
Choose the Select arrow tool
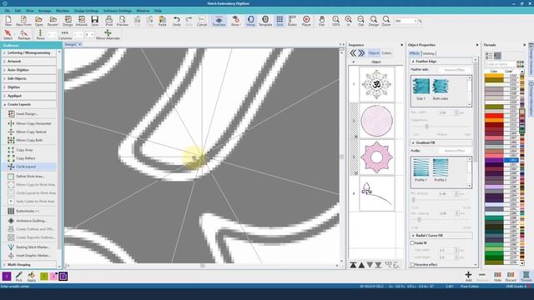click(x=8, y=34)
